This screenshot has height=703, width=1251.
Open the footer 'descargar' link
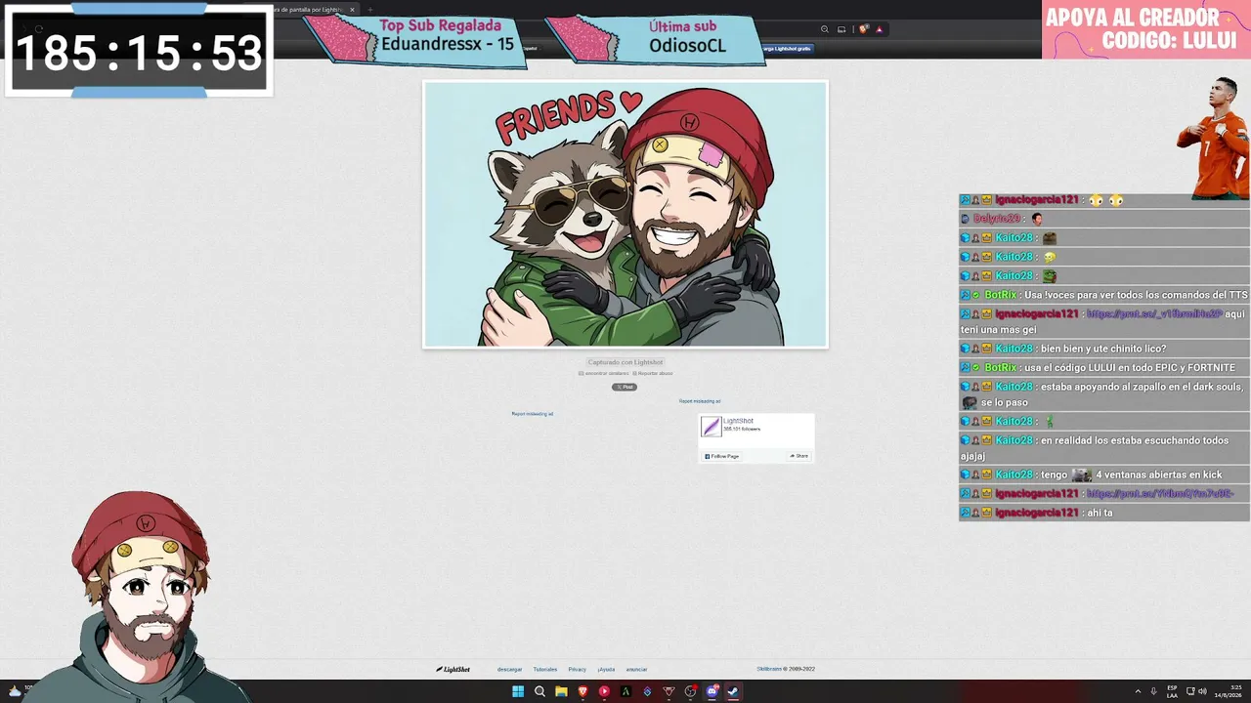510,670
